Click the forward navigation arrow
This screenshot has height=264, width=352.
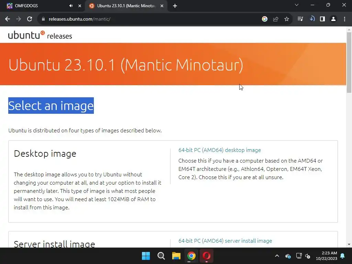19,19
